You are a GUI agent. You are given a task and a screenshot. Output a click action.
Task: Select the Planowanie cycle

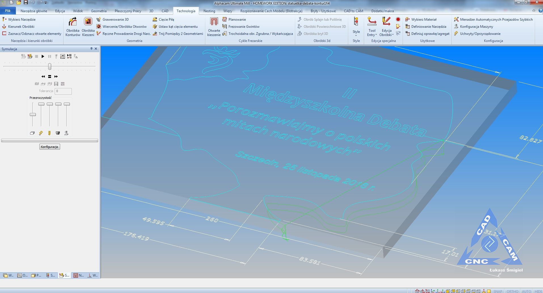pyautogui.click(x=234, y=19)
